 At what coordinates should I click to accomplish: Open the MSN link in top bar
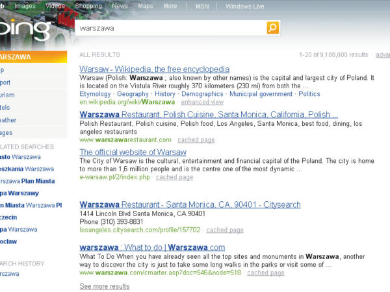[x=202, y=6]
